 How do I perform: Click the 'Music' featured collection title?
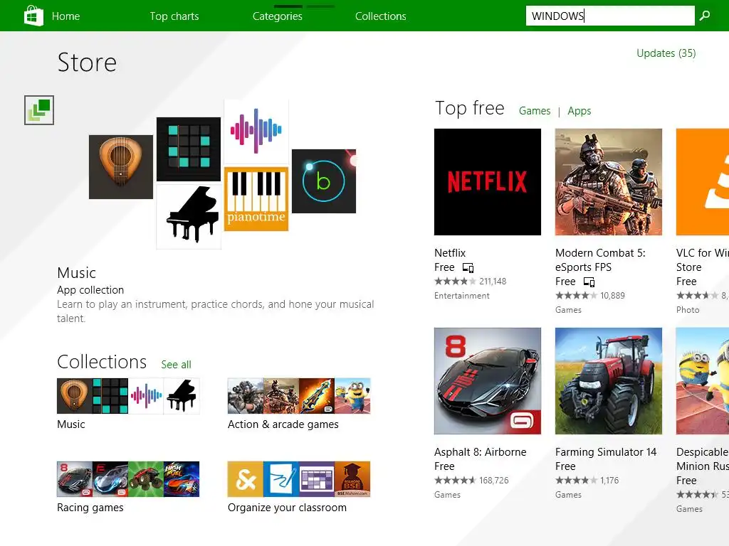tap(77, 272)
